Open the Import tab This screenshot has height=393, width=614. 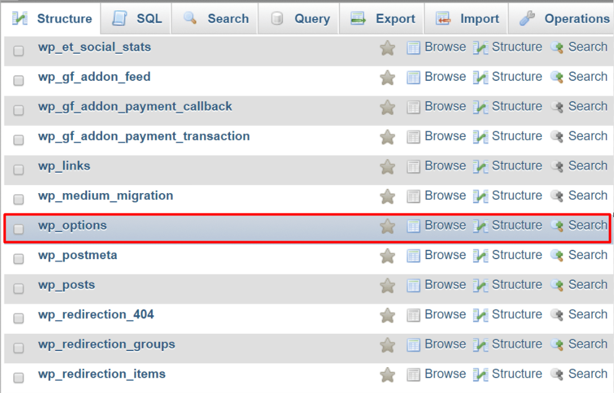(467, 19)
